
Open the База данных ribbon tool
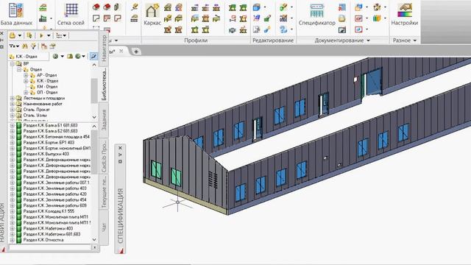point(16,14)
